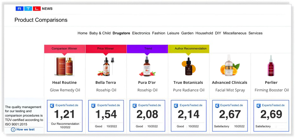Click the True Botanicals product image
This screenshot has width=295, height=138.
[189, 66]
